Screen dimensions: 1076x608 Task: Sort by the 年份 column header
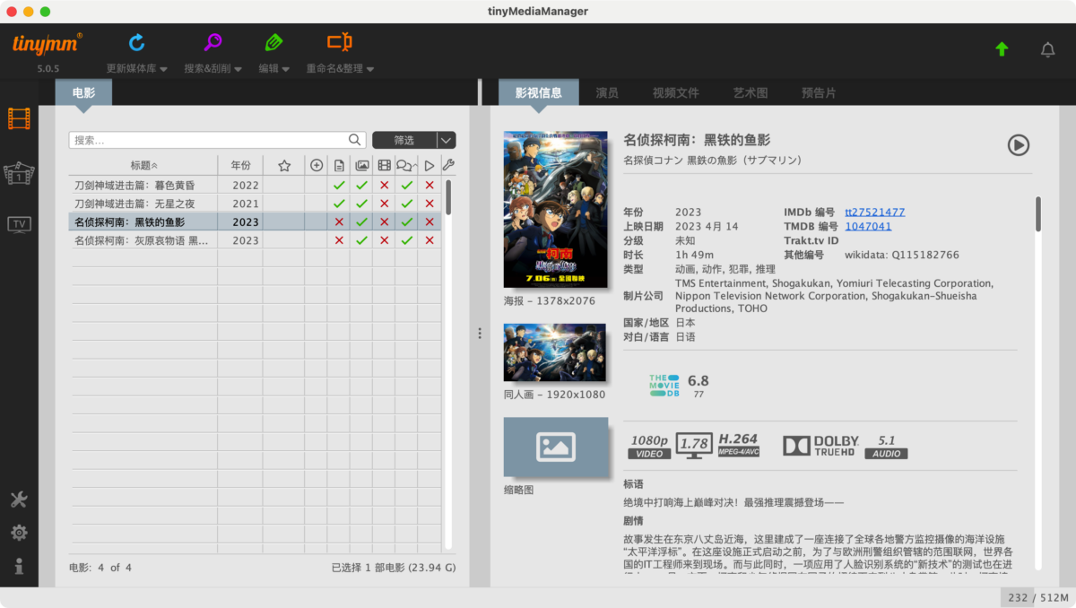coord(240,165)
